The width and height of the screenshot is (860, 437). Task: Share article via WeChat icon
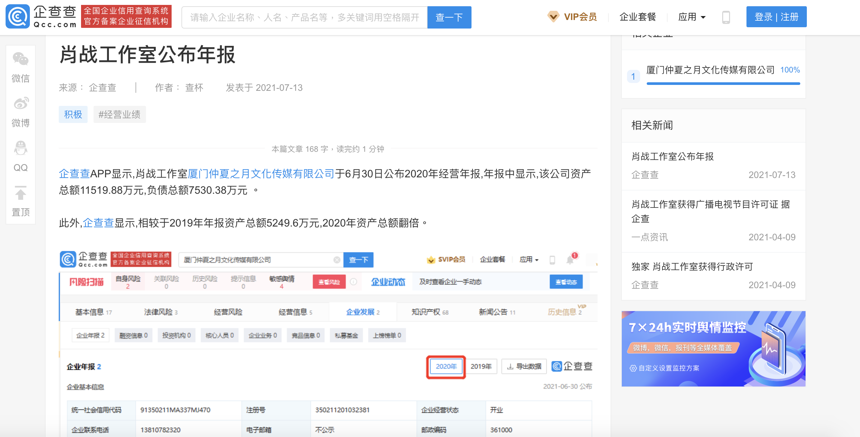click(x=21, y=59)
